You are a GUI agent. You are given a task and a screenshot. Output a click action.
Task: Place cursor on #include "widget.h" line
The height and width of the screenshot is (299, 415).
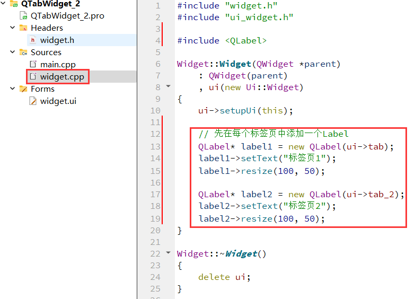coord(227,5)
